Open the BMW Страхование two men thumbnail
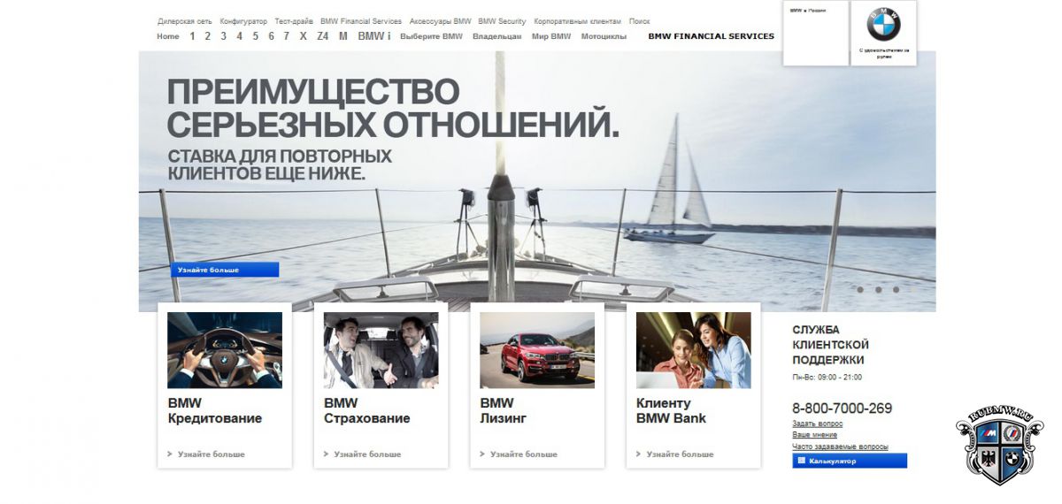1062x504 pixels. point(381,350)
